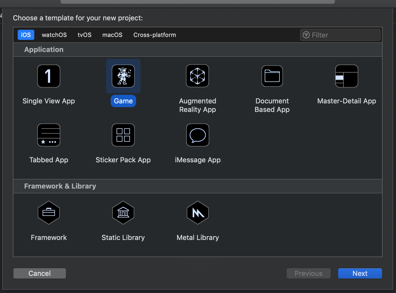Image resolution: width=396 pixels, height=293 pixels.
Task: Select the Game template icon
Action: point(123,76)
